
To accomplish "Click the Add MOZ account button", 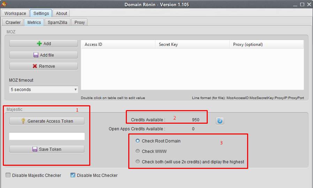I will [44, 43].
